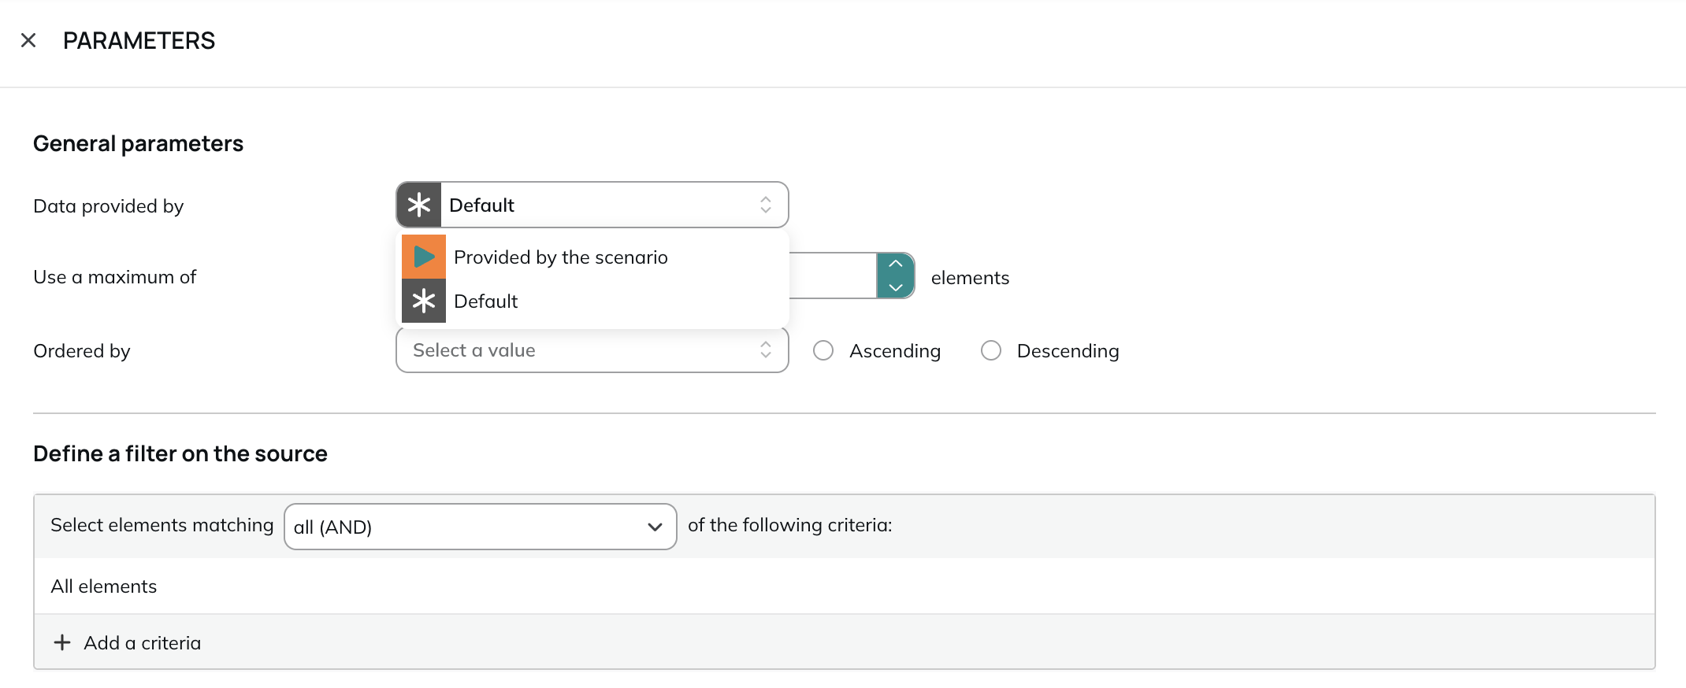
Task: Click chevron arrows of Ordered by select box
Action: 766,350
